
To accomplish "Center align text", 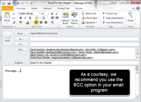I will [x=41, y=22].
